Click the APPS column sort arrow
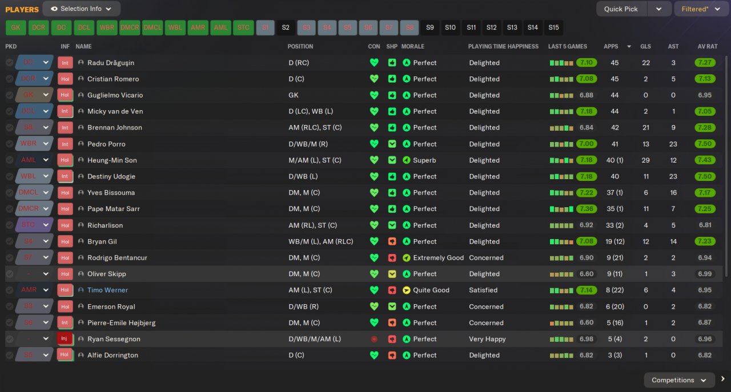This screenshot has height=392, width=731. pyautogui.click(x=629, y=47)
